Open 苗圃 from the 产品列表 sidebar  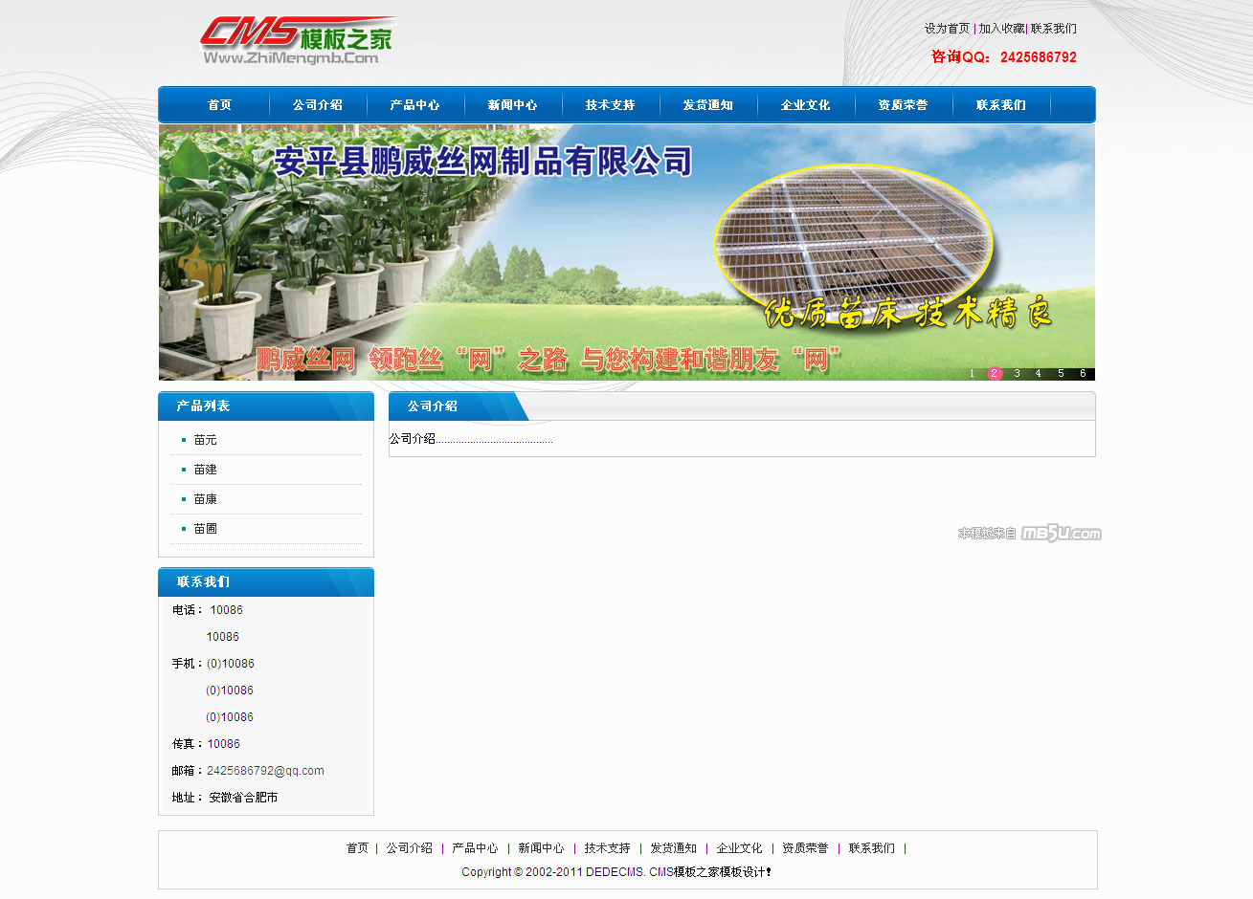(x=205, y=529)
